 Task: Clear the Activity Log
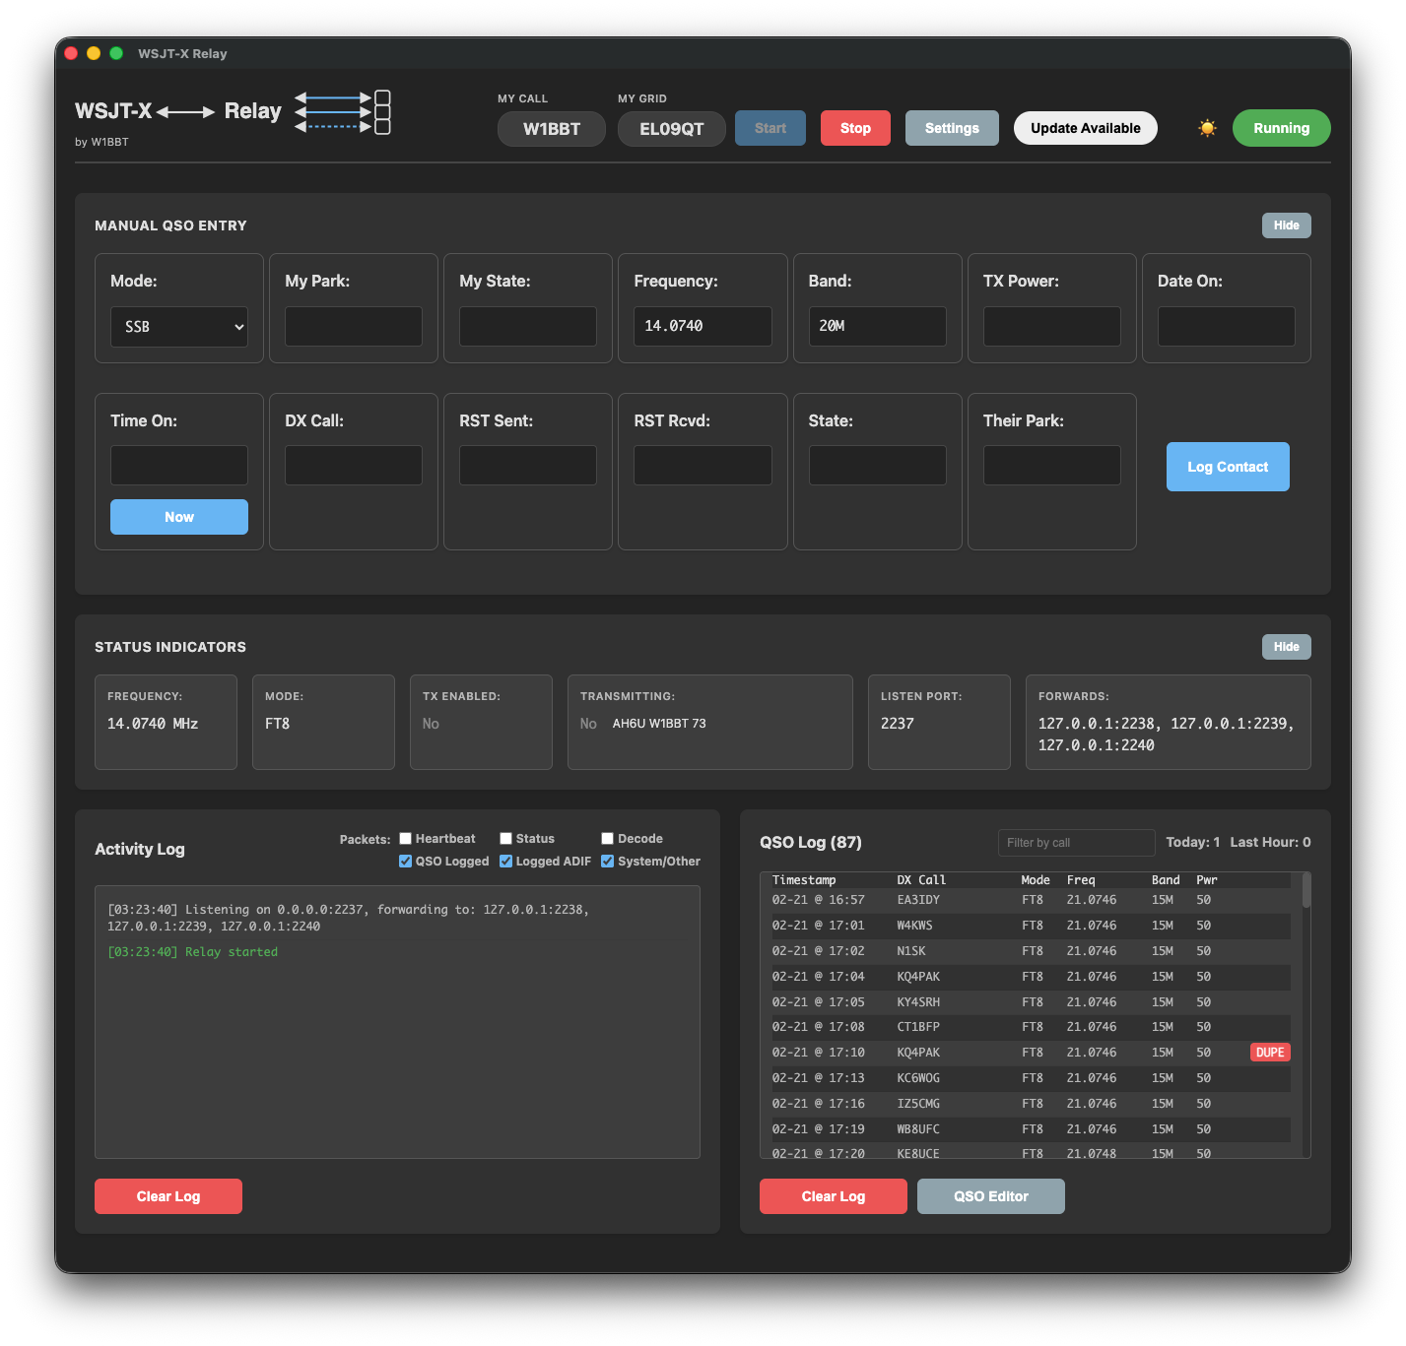pyautogui.click(x=167, y=1195)
